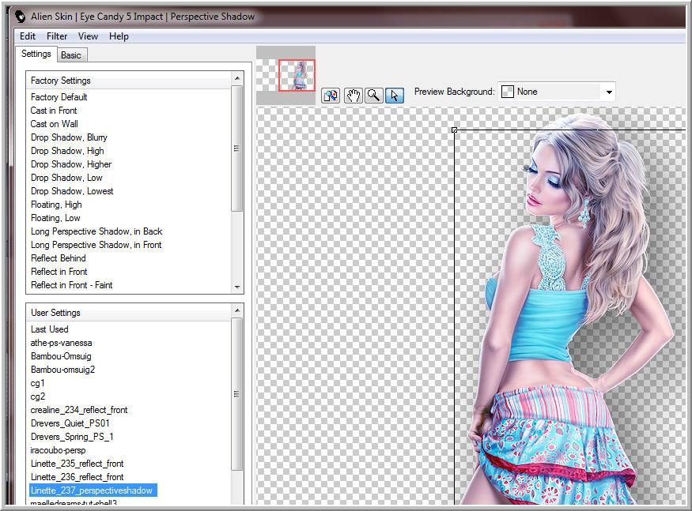
Task: Switch to the Basic tab
Action: (x=71, y=55)
